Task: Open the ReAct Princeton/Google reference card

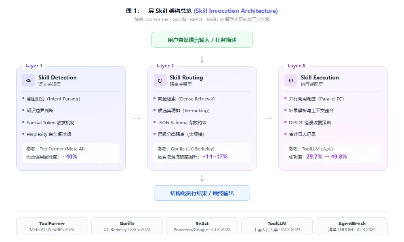Action: [202, 226]
